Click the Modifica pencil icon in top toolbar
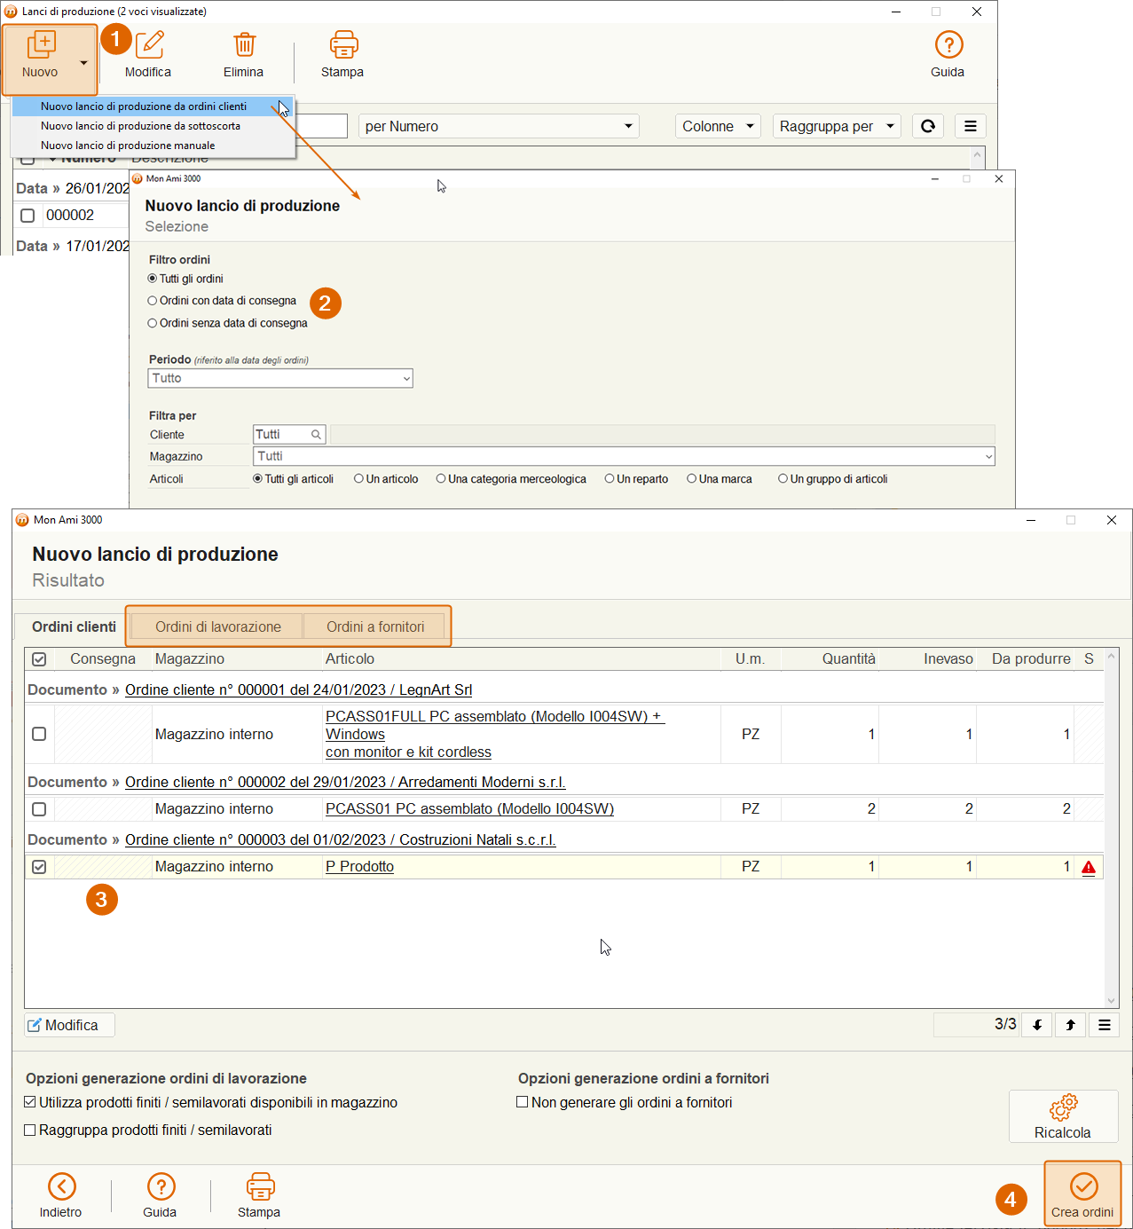This screenshot has height=1229, width=1133. 149,45
